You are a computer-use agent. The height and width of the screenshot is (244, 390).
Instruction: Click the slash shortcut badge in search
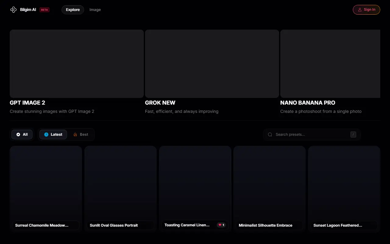pos(353,135)
